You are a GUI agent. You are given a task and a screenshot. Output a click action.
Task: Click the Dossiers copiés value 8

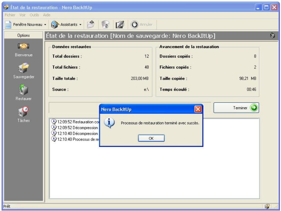pyautogui.click(x=255, y=56)
